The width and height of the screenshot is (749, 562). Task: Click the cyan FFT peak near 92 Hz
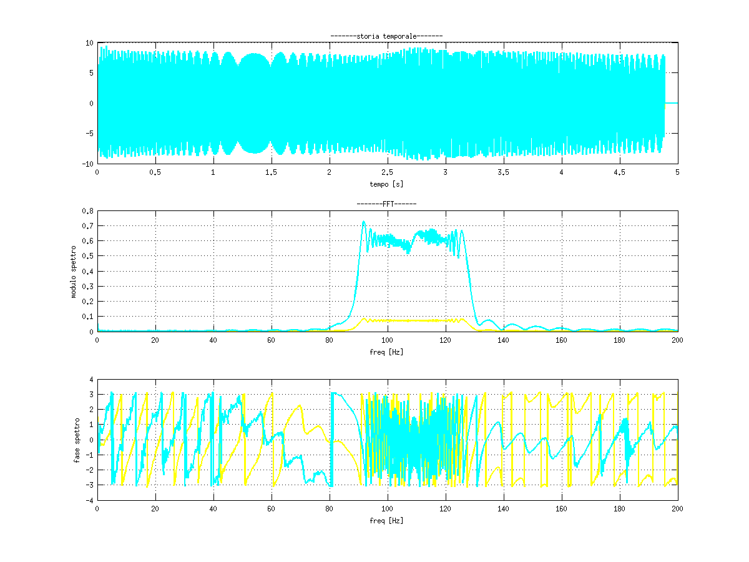pos(363,222)
